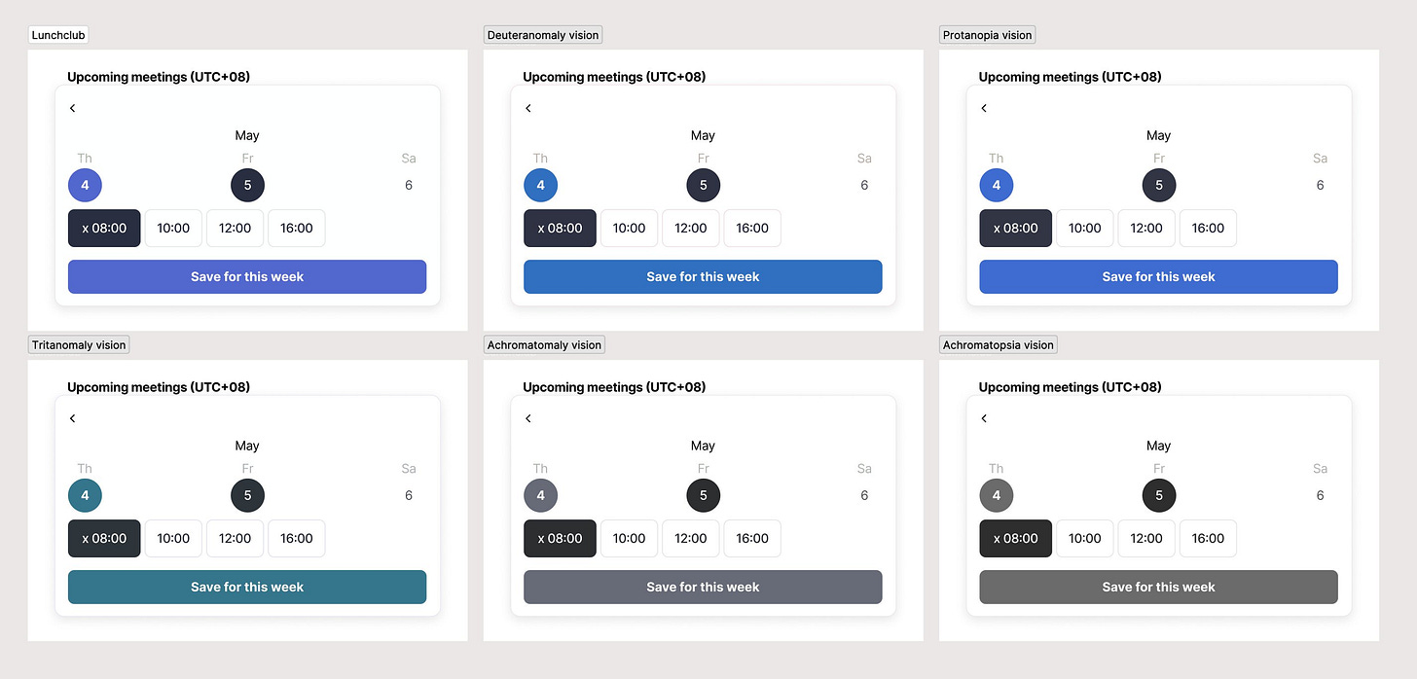Click the Achromatopsia vision label chip
Viewport: 1417px width, 679px height.
(998, 344)
